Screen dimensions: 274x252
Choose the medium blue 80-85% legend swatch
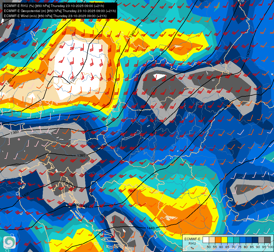tap(249, 240)
